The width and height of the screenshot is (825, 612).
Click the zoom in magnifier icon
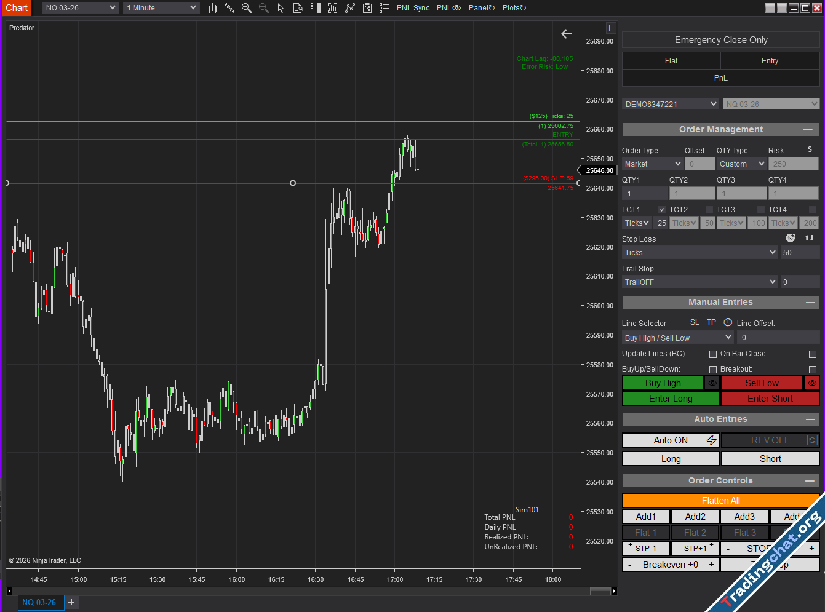pos(247,8)
